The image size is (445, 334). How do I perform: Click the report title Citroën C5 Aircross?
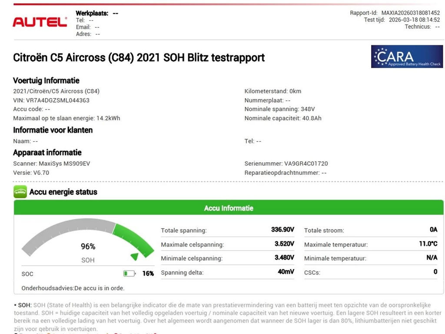click(139, 57)
